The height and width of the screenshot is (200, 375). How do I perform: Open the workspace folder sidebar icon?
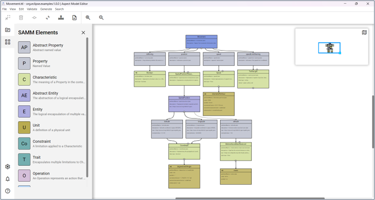(x=7, y=30)
